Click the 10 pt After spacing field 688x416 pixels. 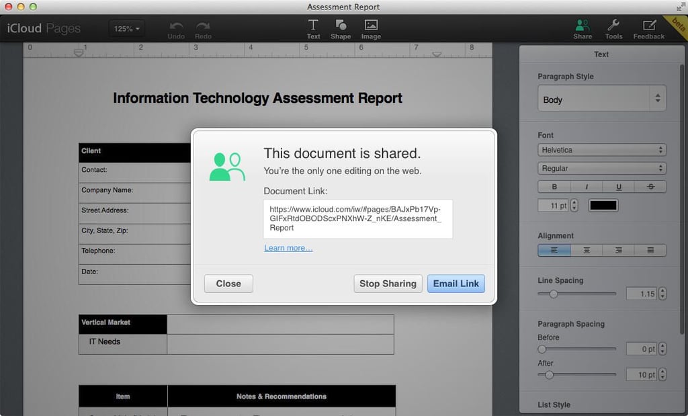[x=642, y=375]
